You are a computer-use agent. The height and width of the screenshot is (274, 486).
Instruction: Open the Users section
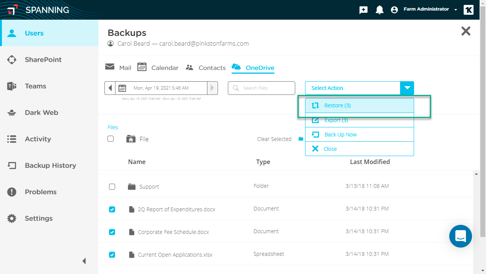(49, 33)
